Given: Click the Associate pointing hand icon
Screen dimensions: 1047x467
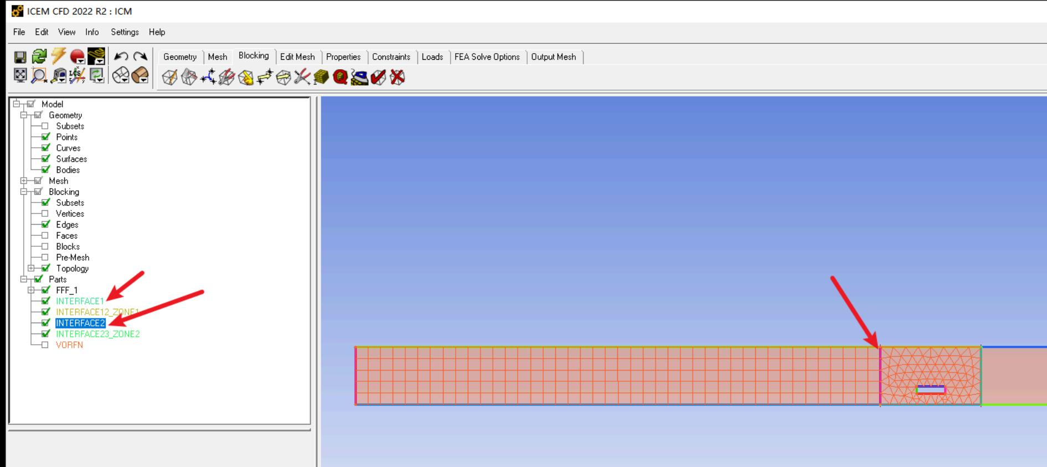Looking at the screenshot, I should (246, 77).
